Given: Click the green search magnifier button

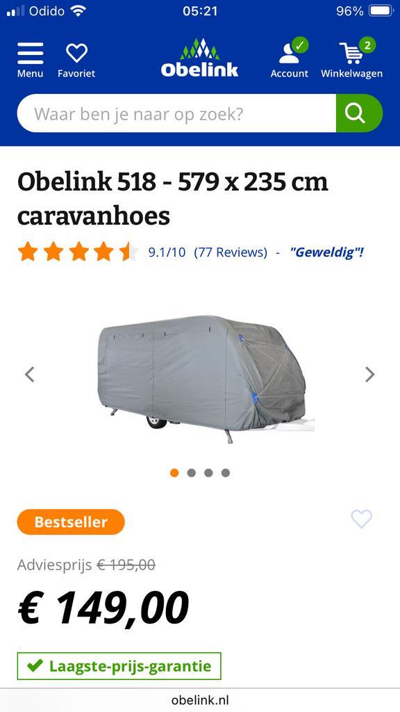Looking at the screenshot, I should click(359, 113).
